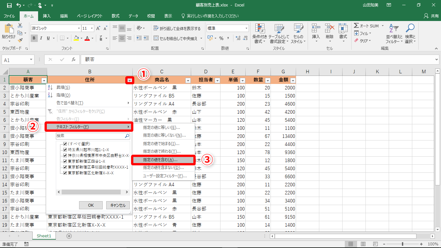
Task: Click the 共有 share button
Action: [432, 16]
